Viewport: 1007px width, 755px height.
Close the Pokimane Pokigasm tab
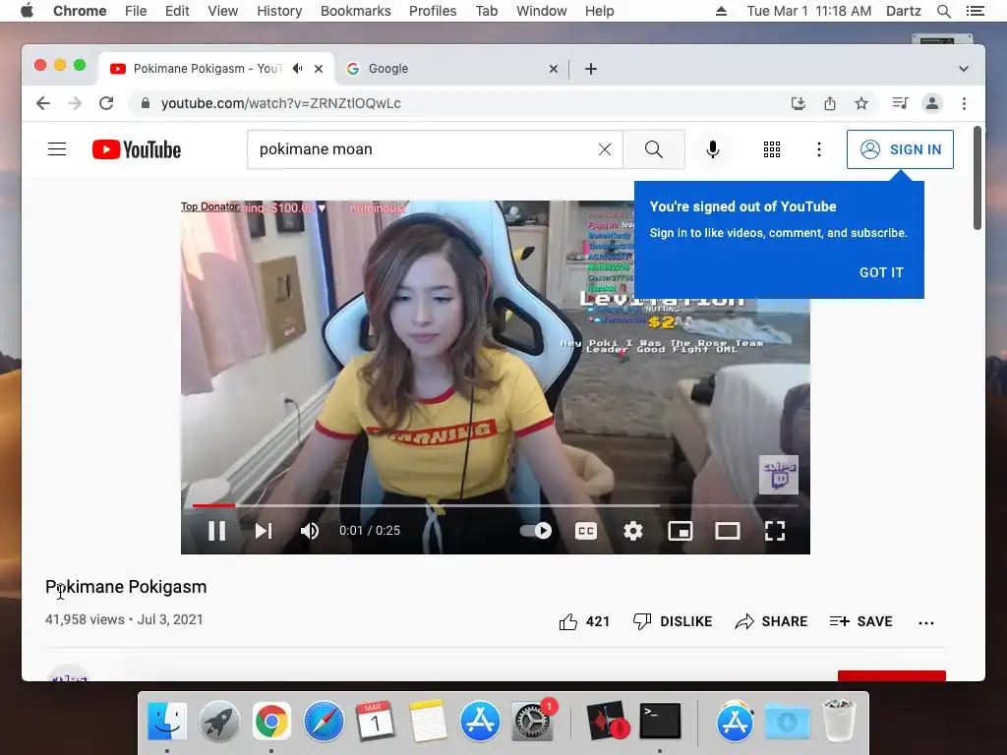coord(319,69)
